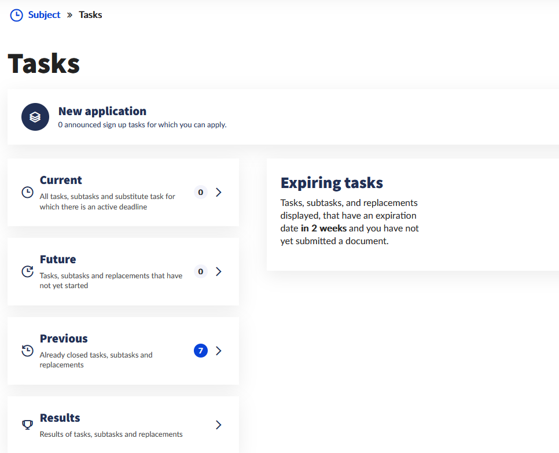Screen dimensions: 559x453
Task: Open the Current tasks heading
Action: click(61, 180)
